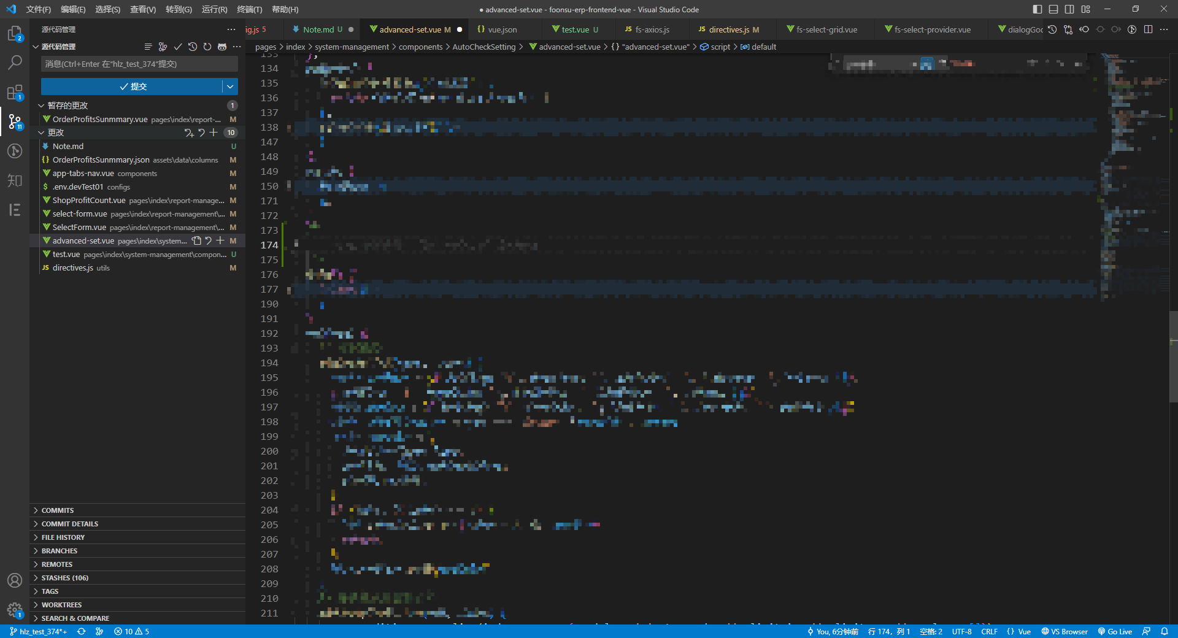This screenshot has width=1178, height=638.
Task: Click CRLF line ending in status bar
Action: 989,631
